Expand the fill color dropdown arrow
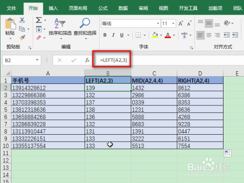The image size is (244, 183). [x=161, y=35]
